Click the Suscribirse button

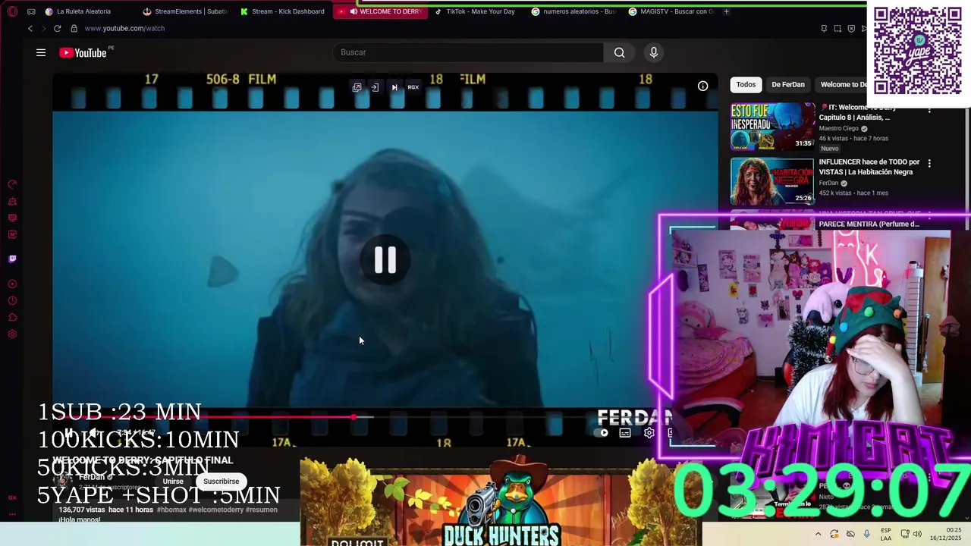click(221, 481)
